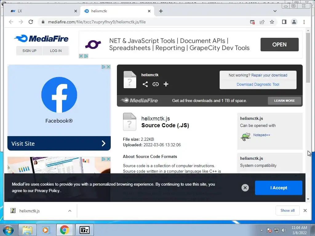Click the blocked pop-up icon in address bar
315x236 pixels.
click(x=252, y=22)
